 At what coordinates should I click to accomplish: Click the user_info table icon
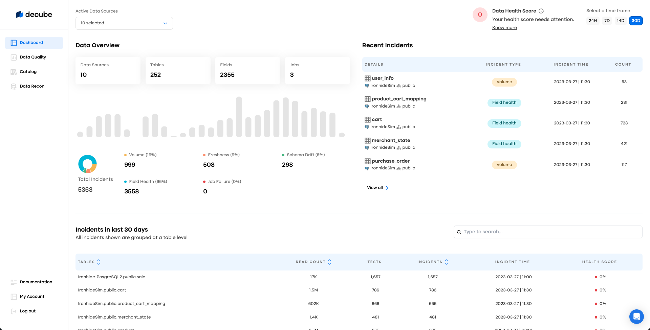(x=367, y=78)
